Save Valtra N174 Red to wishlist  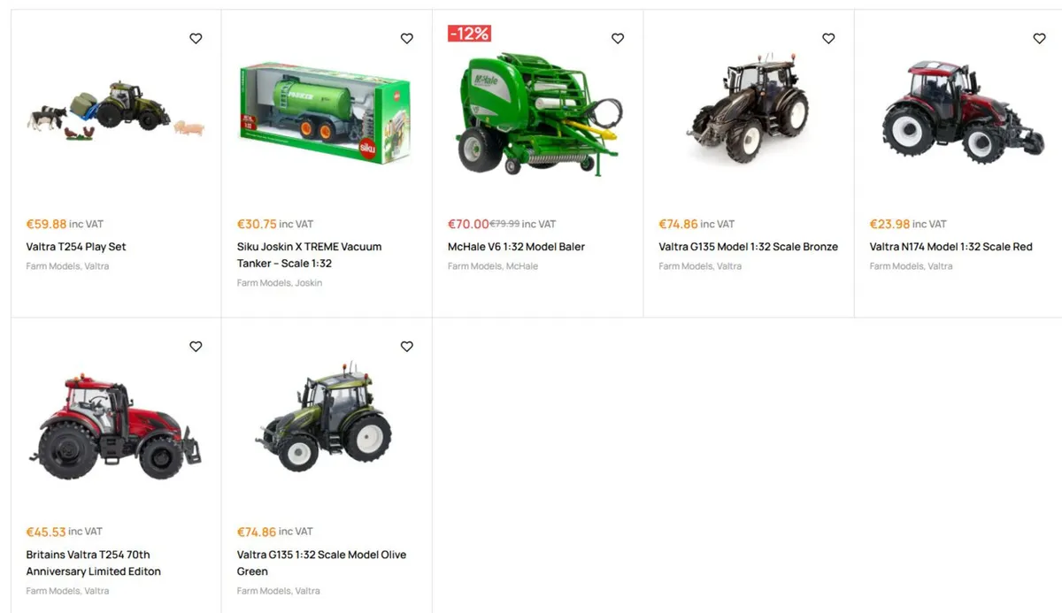[x=1039, y=38]
